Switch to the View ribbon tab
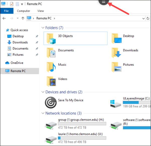 [41, 11]
